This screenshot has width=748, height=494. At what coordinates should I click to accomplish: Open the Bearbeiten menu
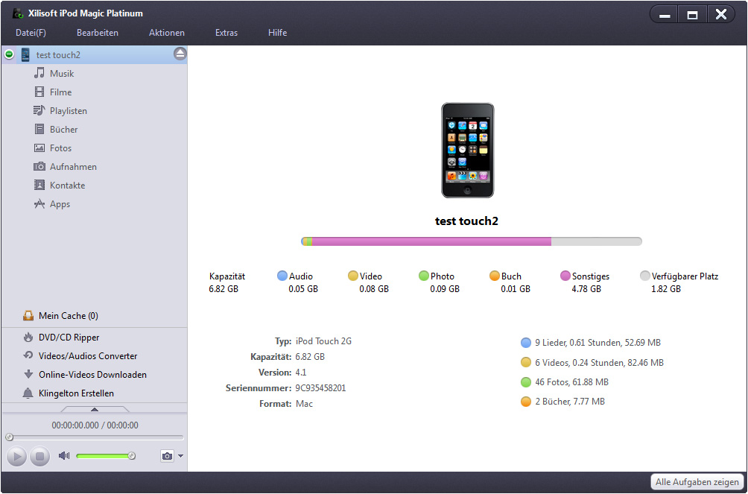point(98,33)
